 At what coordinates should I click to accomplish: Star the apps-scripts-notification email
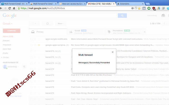coord(35,39)
